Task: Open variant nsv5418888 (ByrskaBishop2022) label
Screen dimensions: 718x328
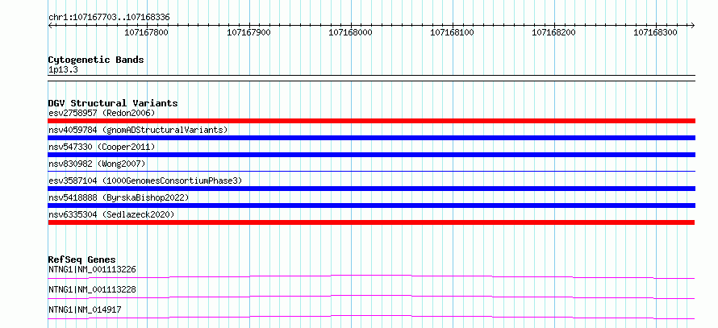Action: [x=119, y=197]
